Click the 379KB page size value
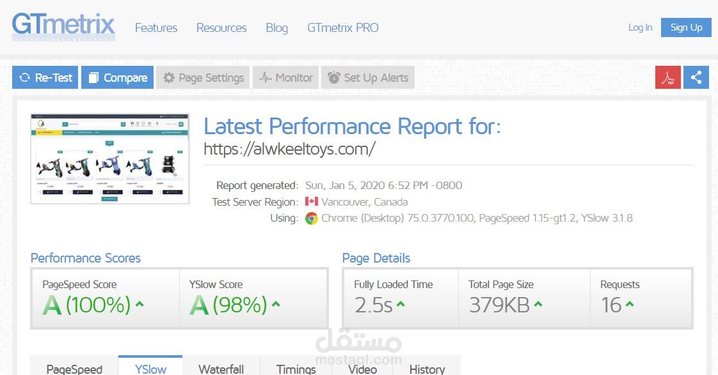This screenshot has height=375, width=718. [499, 305]
